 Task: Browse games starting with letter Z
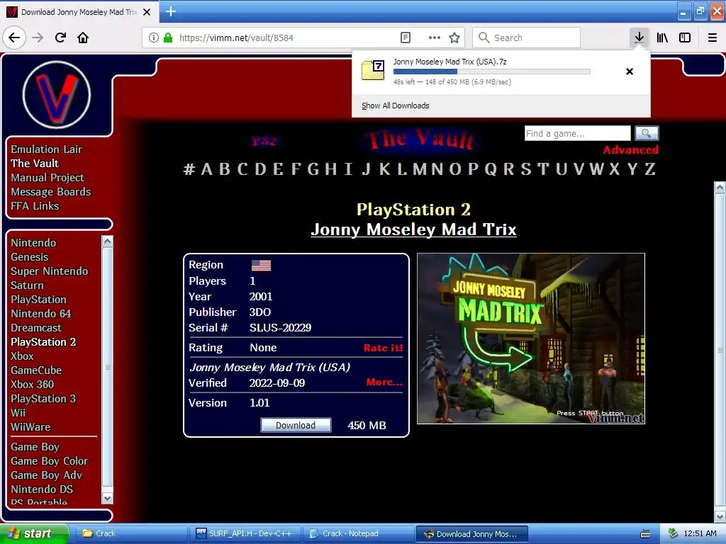(x=650, y=169)
